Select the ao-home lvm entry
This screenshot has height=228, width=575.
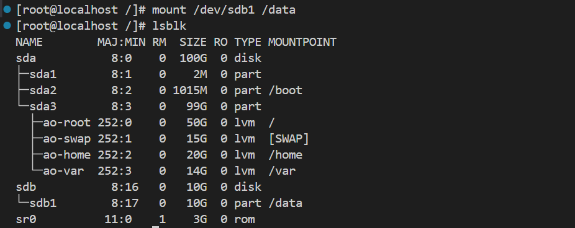pyautogui.click(x=66, y=155)
